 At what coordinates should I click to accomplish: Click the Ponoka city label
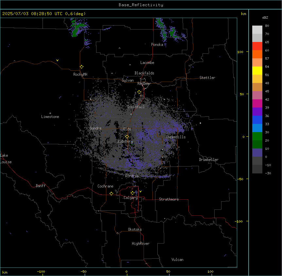pos(157,45)
